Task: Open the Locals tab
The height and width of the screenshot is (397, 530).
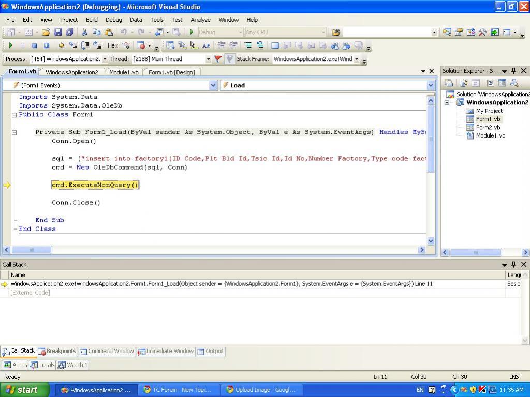Action: [42, 365]
